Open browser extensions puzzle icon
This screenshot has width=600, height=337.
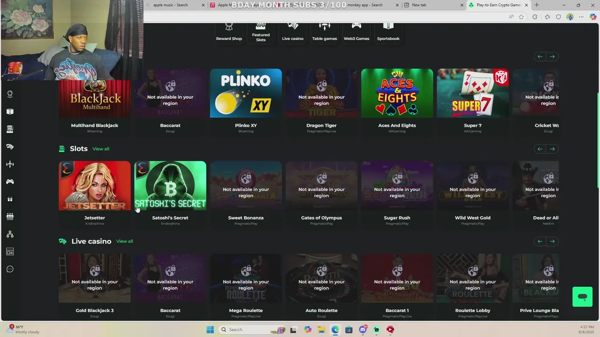535,17
